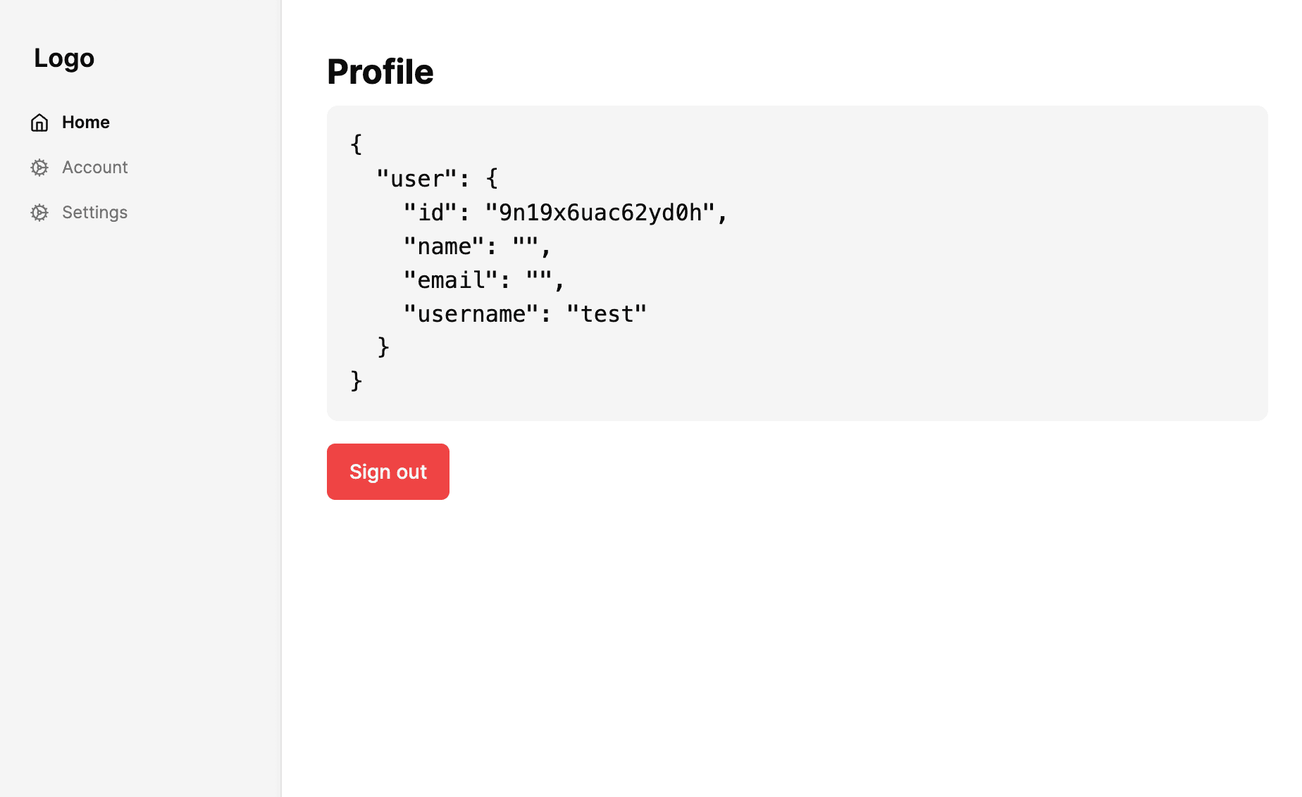Click the indented closing brace of user object
The image size is (1302, 797).
(x=383, y=347)
